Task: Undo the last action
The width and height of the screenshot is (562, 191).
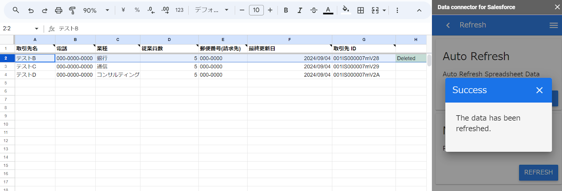Action: tap(31, 10)
